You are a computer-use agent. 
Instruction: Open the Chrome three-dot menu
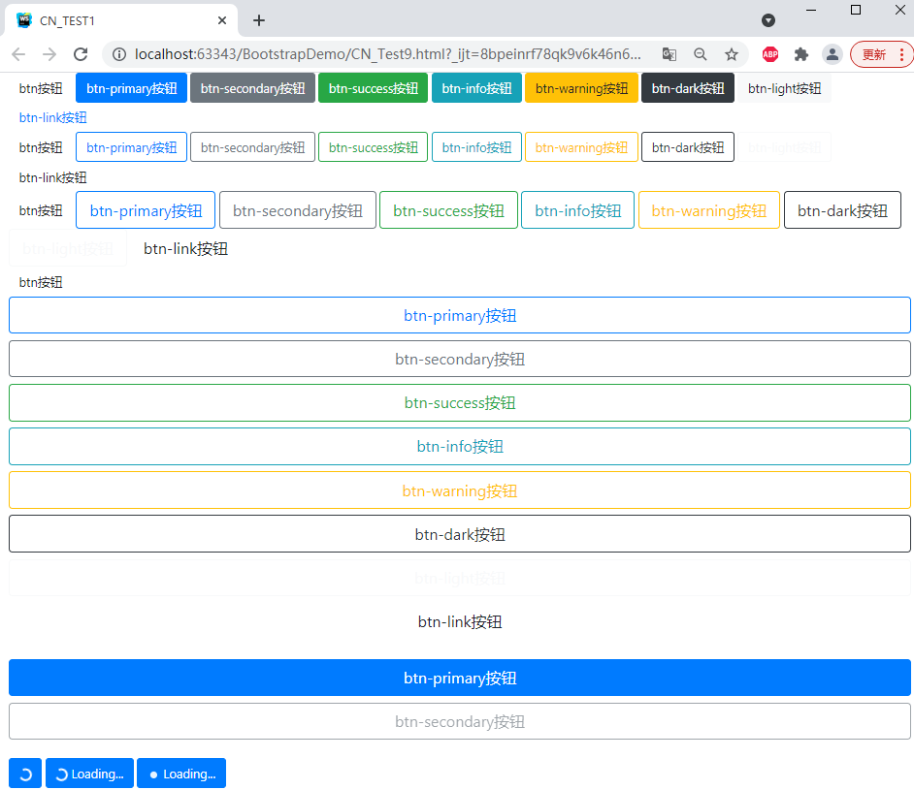(x=903, y=54)
